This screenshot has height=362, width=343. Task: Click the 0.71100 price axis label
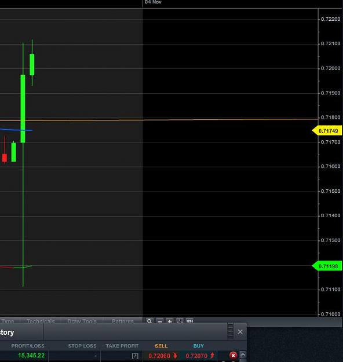[330, 290]
